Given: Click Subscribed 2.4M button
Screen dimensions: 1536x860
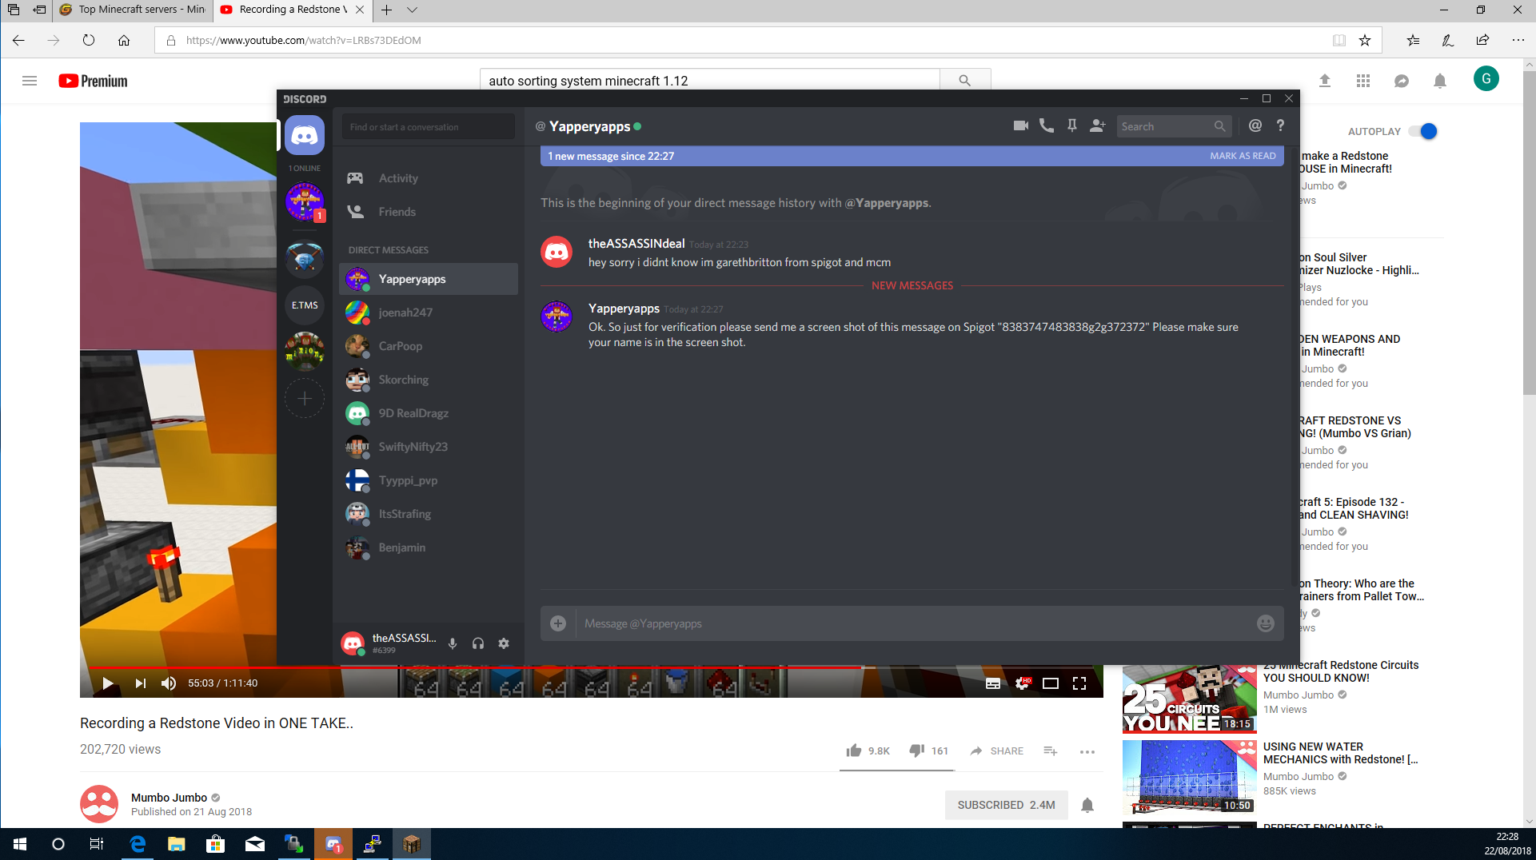Looking at the screenshot, I should click(1006, 805).
